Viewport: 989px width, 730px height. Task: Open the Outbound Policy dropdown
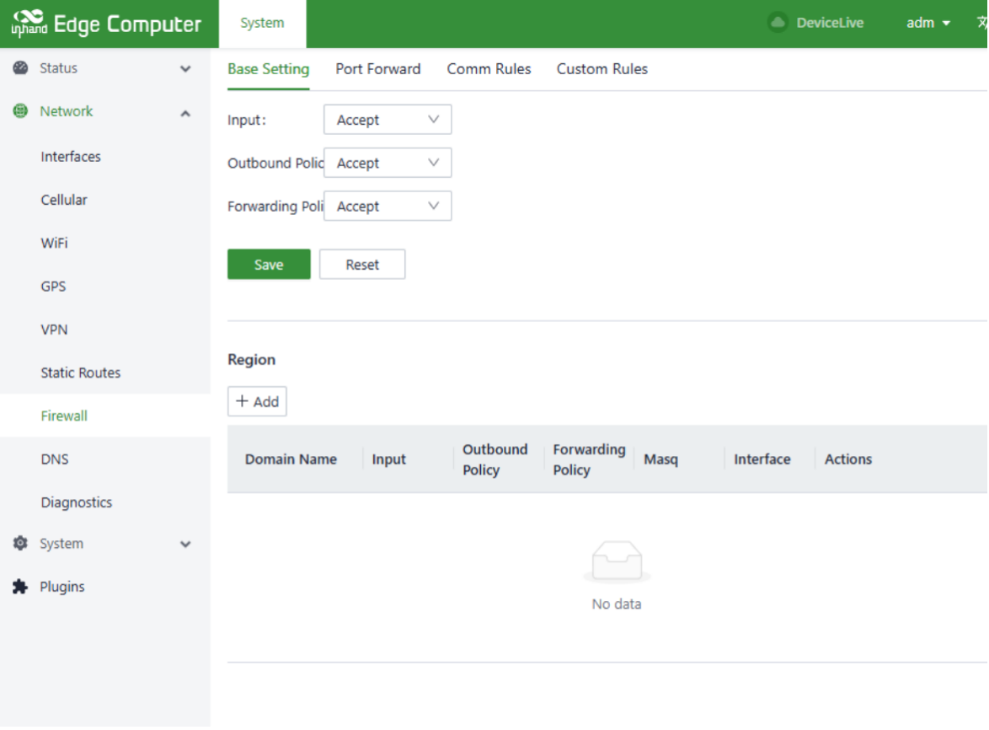(x=388, y=163)
